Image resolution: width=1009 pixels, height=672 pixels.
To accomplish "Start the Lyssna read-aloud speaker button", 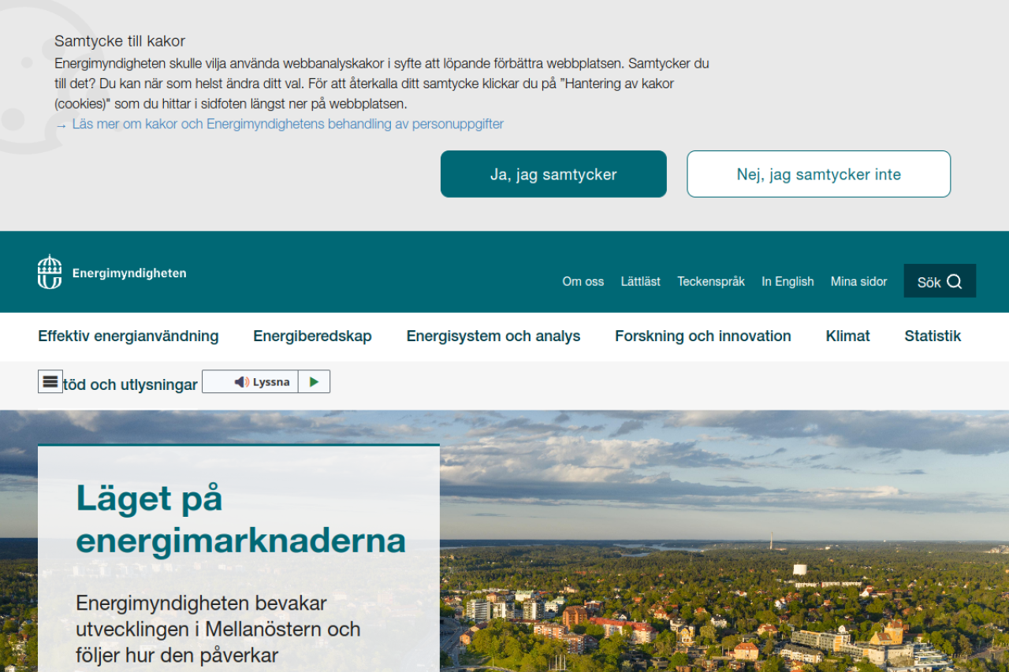I will 251,381.
